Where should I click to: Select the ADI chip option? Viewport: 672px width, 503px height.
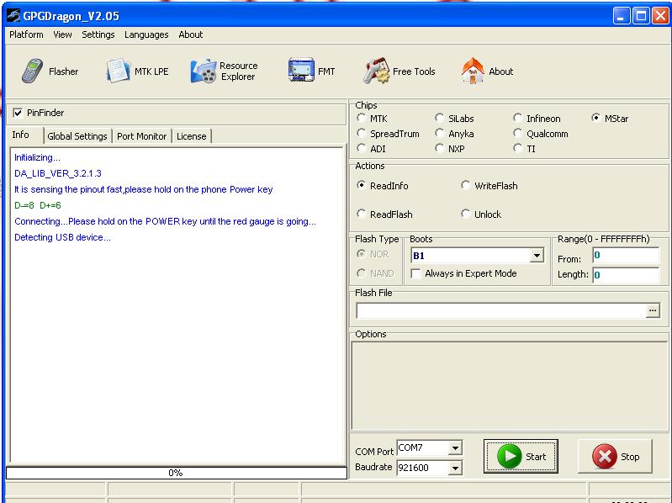(362, 148)
